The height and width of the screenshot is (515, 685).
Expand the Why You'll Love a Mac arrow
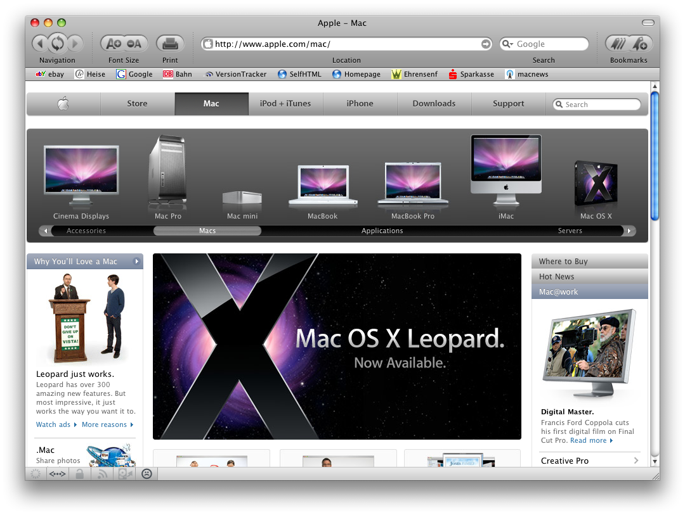coord(137,262)
